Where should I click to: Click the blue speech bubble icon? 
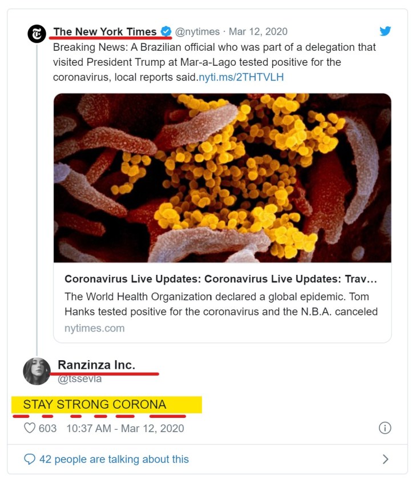(x=30, y=459)
